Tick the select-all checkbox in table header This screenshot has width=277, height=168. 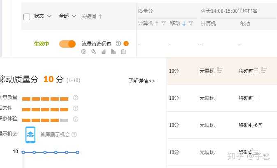27,17
